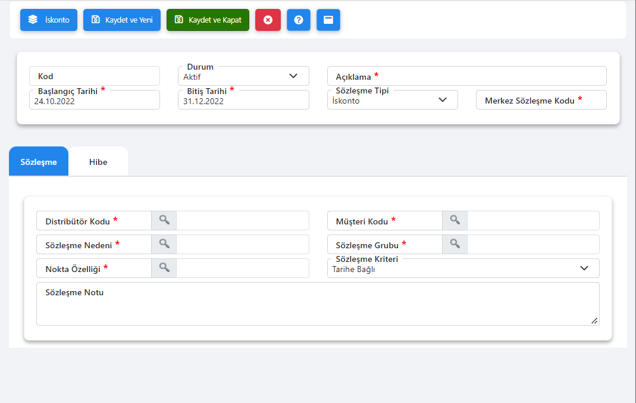The image size is (636, 403).
Task: Click Nokta Özelliği search magnifier icon
Action: pyautogui.click(x=164, y=268)
